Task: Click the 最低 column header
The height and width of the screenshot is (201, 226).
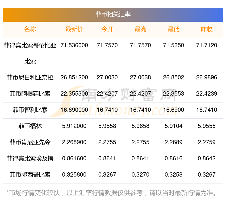Action: click(174, 29)
